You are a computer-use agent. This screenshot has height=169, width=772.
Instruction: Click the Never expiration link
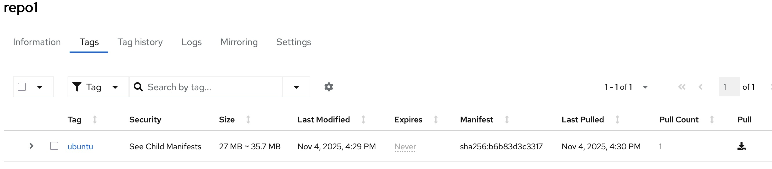click(x=405, y=146)
